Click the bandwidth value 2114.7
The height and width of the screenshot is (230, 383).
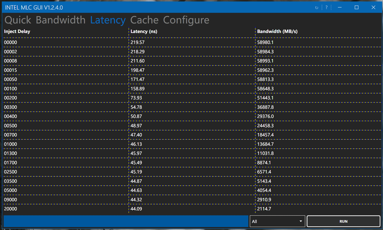264,209
